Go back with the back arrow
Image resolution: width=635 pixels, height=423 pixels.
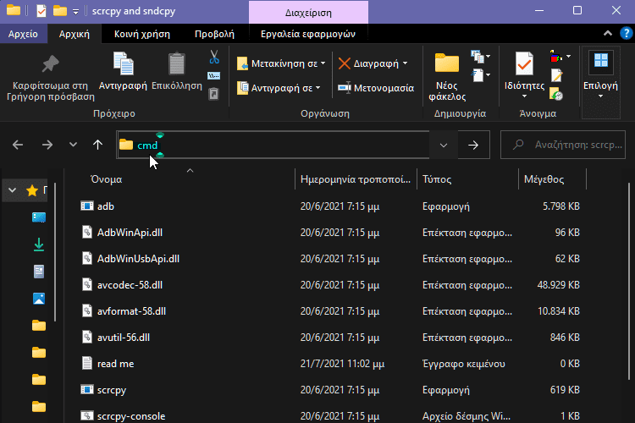click(18, 145)
